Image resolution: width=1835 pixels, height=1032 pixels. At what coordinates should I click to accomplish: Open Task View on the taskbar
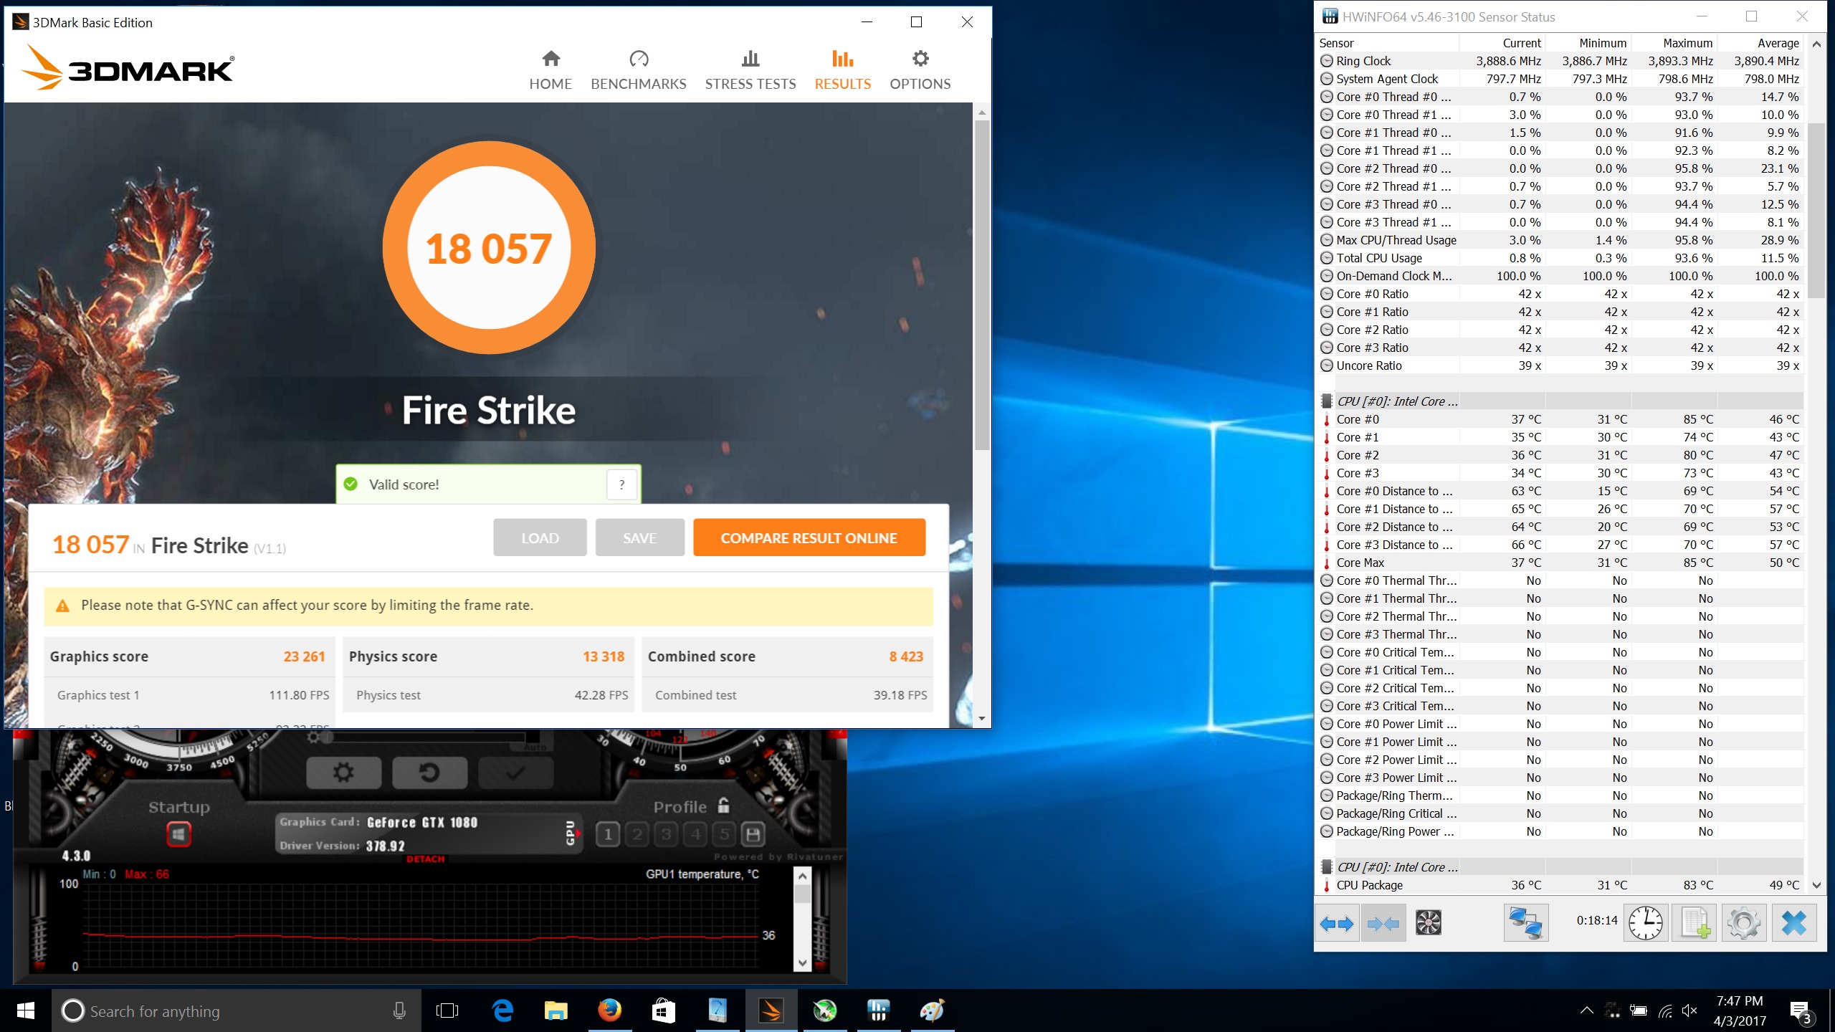[x=447, y=1011]
